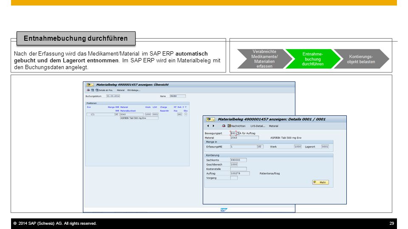Click the menu icon in the Übersicht window title

click(x=90, y=85)
